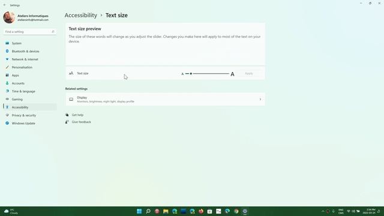Click the Give feedback icon

pos(67,122)
